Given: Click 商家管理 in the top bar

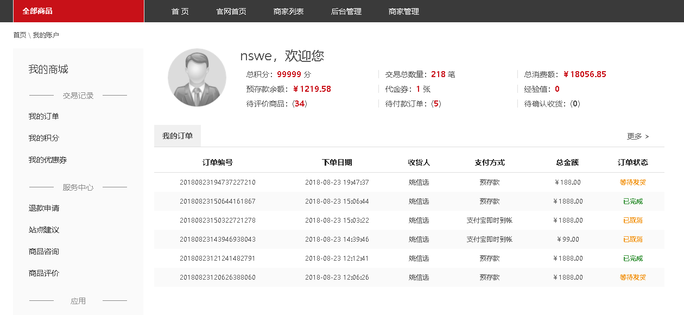Looking at the screenshot, I should click(x=403, y=11).
